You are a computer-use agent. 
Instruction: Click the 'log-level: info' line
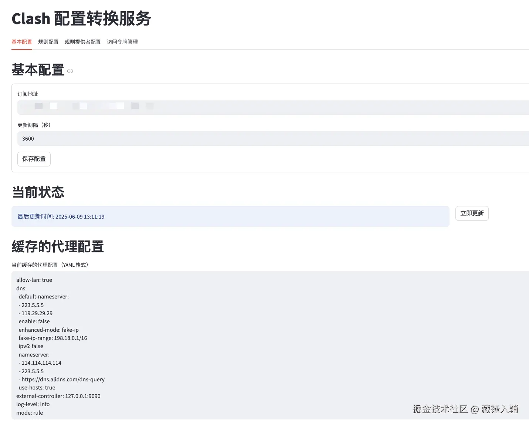pos(33,404)
